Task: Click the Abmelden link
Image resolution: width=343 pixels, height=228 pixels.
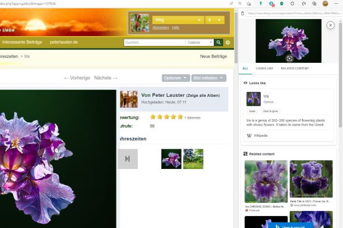Action: 160,27
